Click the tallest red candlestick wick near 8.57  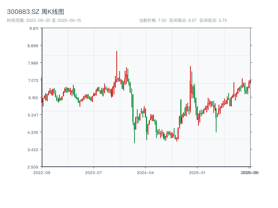(117, 66)
